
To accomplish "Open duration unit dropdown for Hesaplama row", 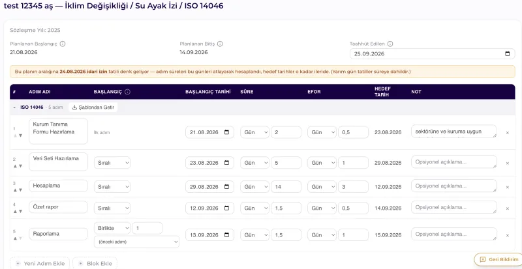I will [x=254, y=187].
